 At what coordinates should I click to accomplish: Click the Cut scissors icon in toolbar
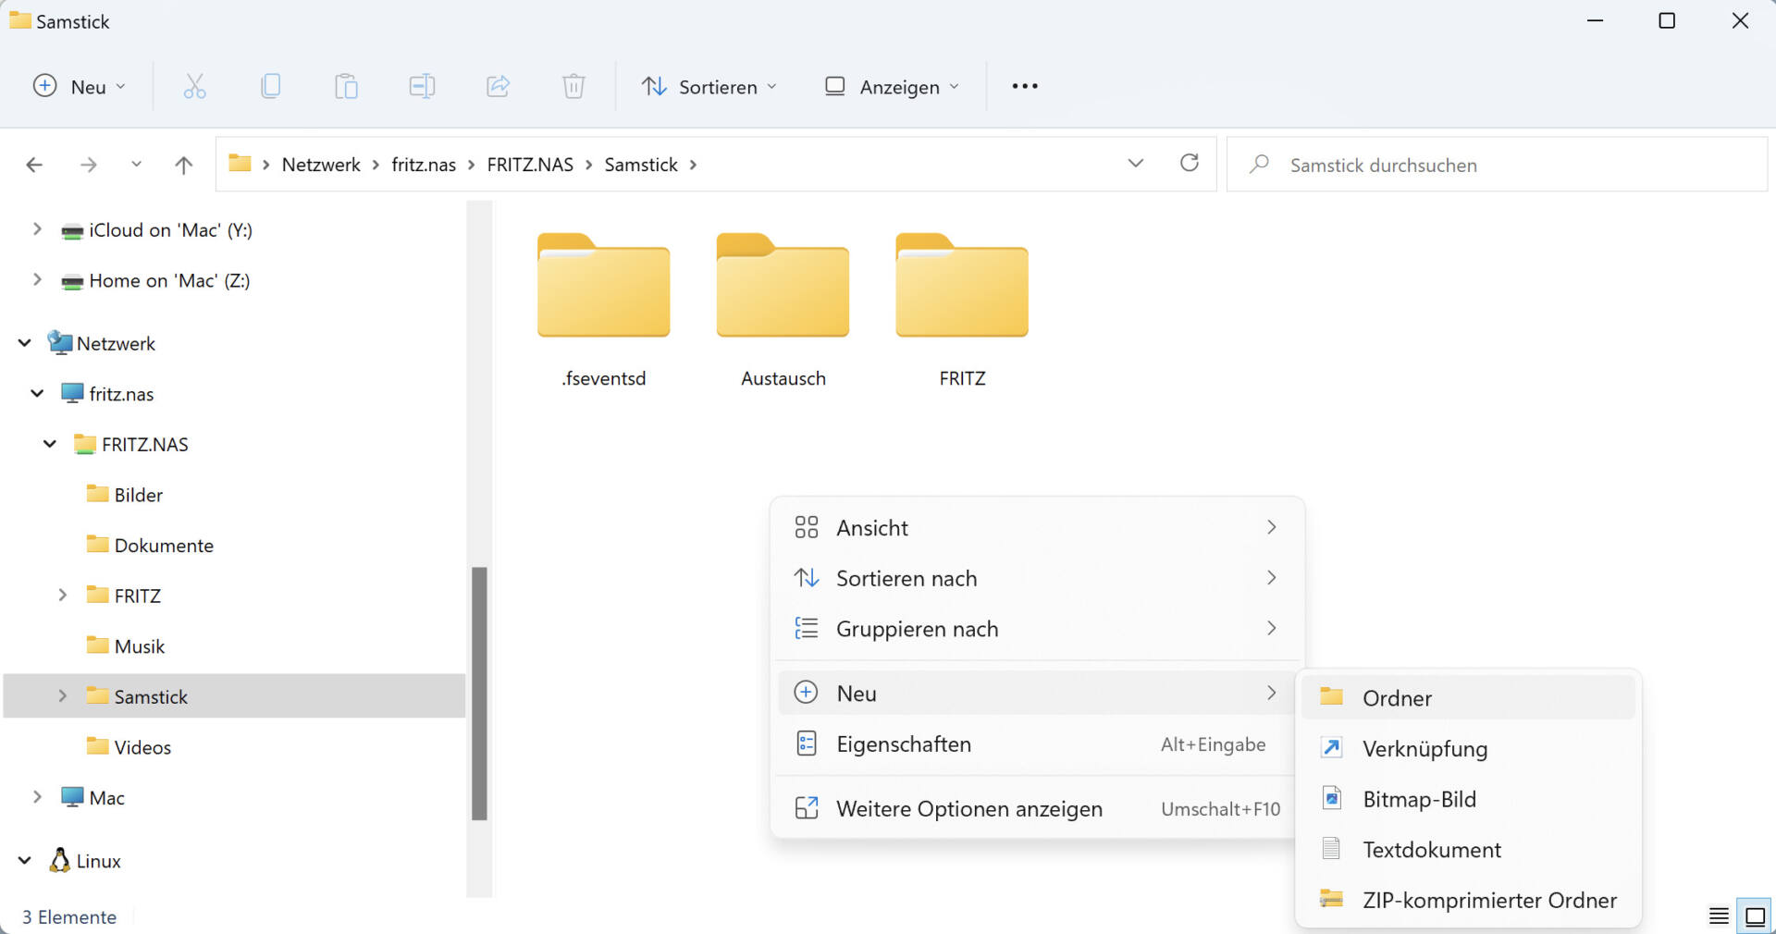[x=194, y=87]
